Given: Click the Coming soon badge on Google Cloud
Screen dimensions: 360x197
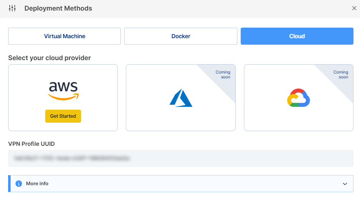Looking at the screenshot, I should [341, 74].
